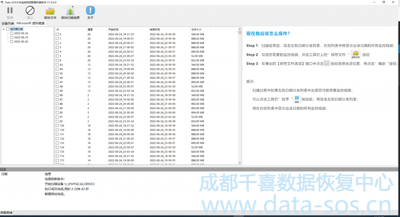Check the row with ID 0
The image size is (400, 217).
click(x=57, y=34)
